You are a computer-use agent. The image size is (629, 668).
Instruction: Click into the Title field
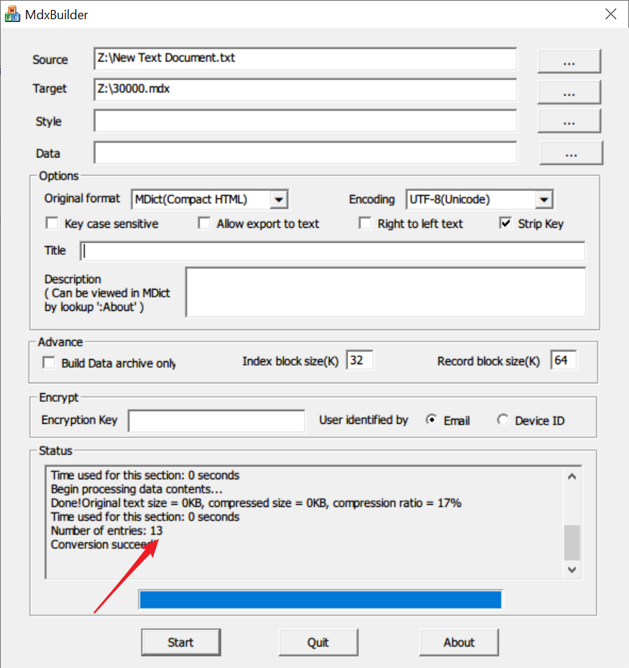point(332,251)
